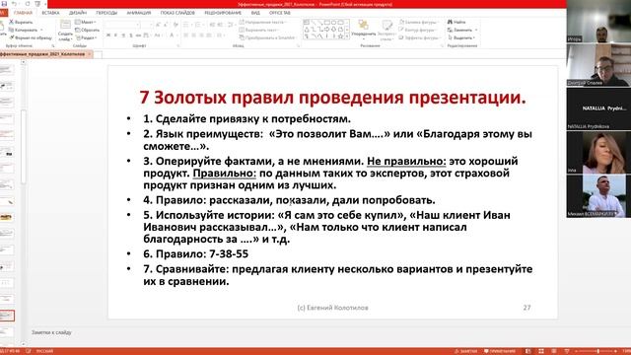Image resolution: width=631 pixels, height=355 pixels.
Task: Clear all text formatting
Action: click(x=175, y=25)
